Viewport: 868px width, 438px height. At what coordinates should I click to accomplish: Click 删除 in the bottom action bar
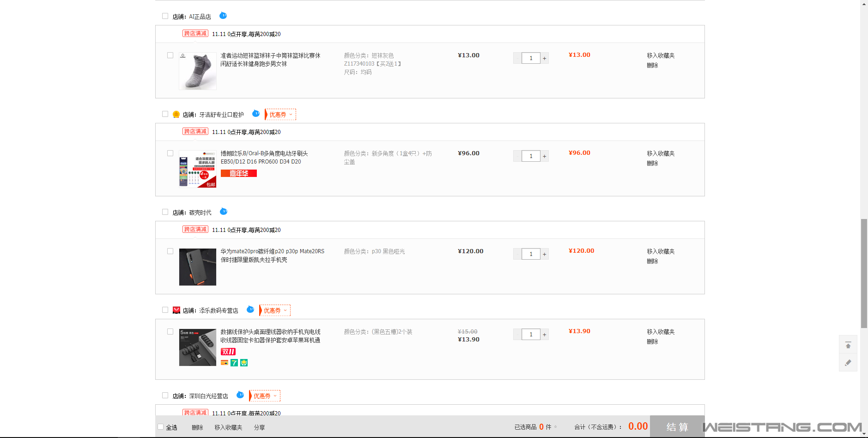(197, 427)
